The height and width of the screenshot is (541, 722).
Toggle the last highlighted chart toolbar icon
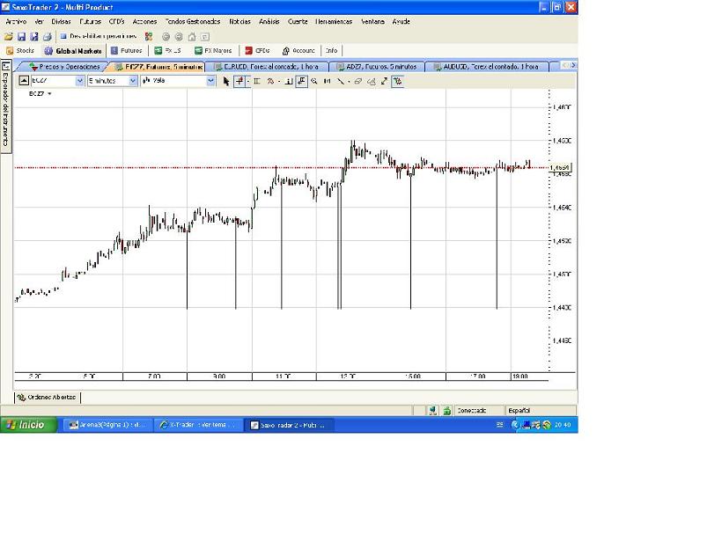397,81
